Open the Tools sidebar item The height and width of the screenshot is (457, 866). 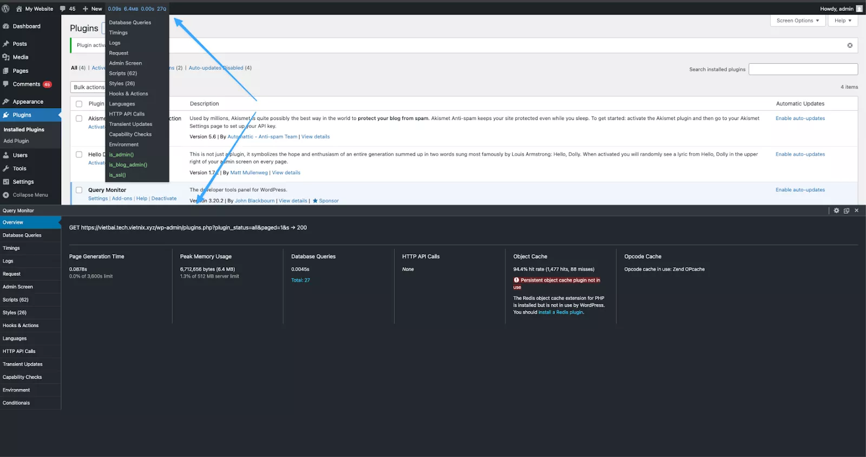click(19, 169)
